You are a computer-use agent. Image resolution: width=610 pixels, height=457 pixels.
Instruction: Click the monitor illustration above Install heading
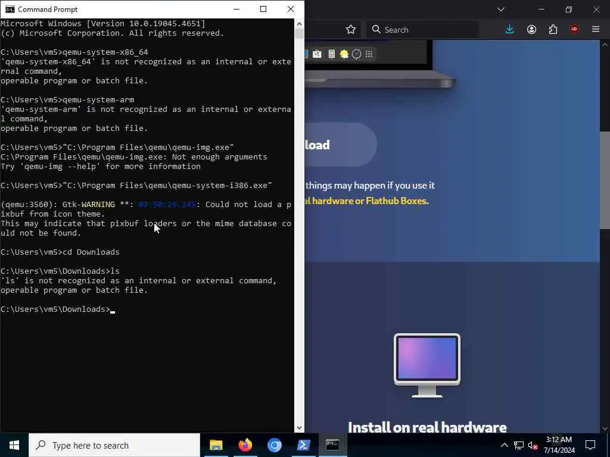(x=427, y=365)
